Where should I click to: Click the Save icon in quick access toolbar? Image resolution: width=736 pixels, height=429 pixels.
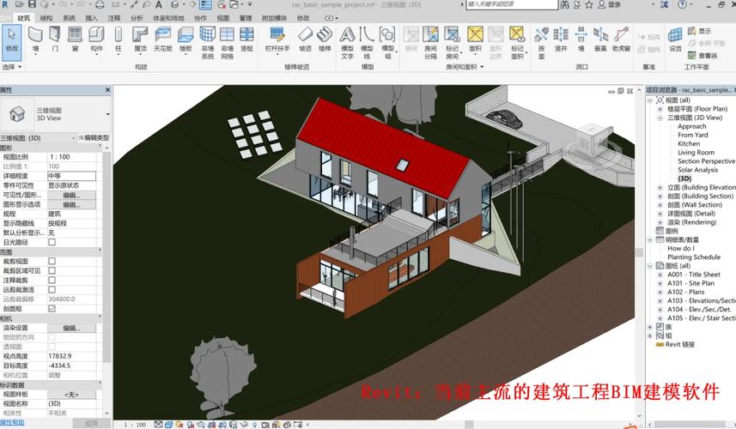tap(32, 4)
